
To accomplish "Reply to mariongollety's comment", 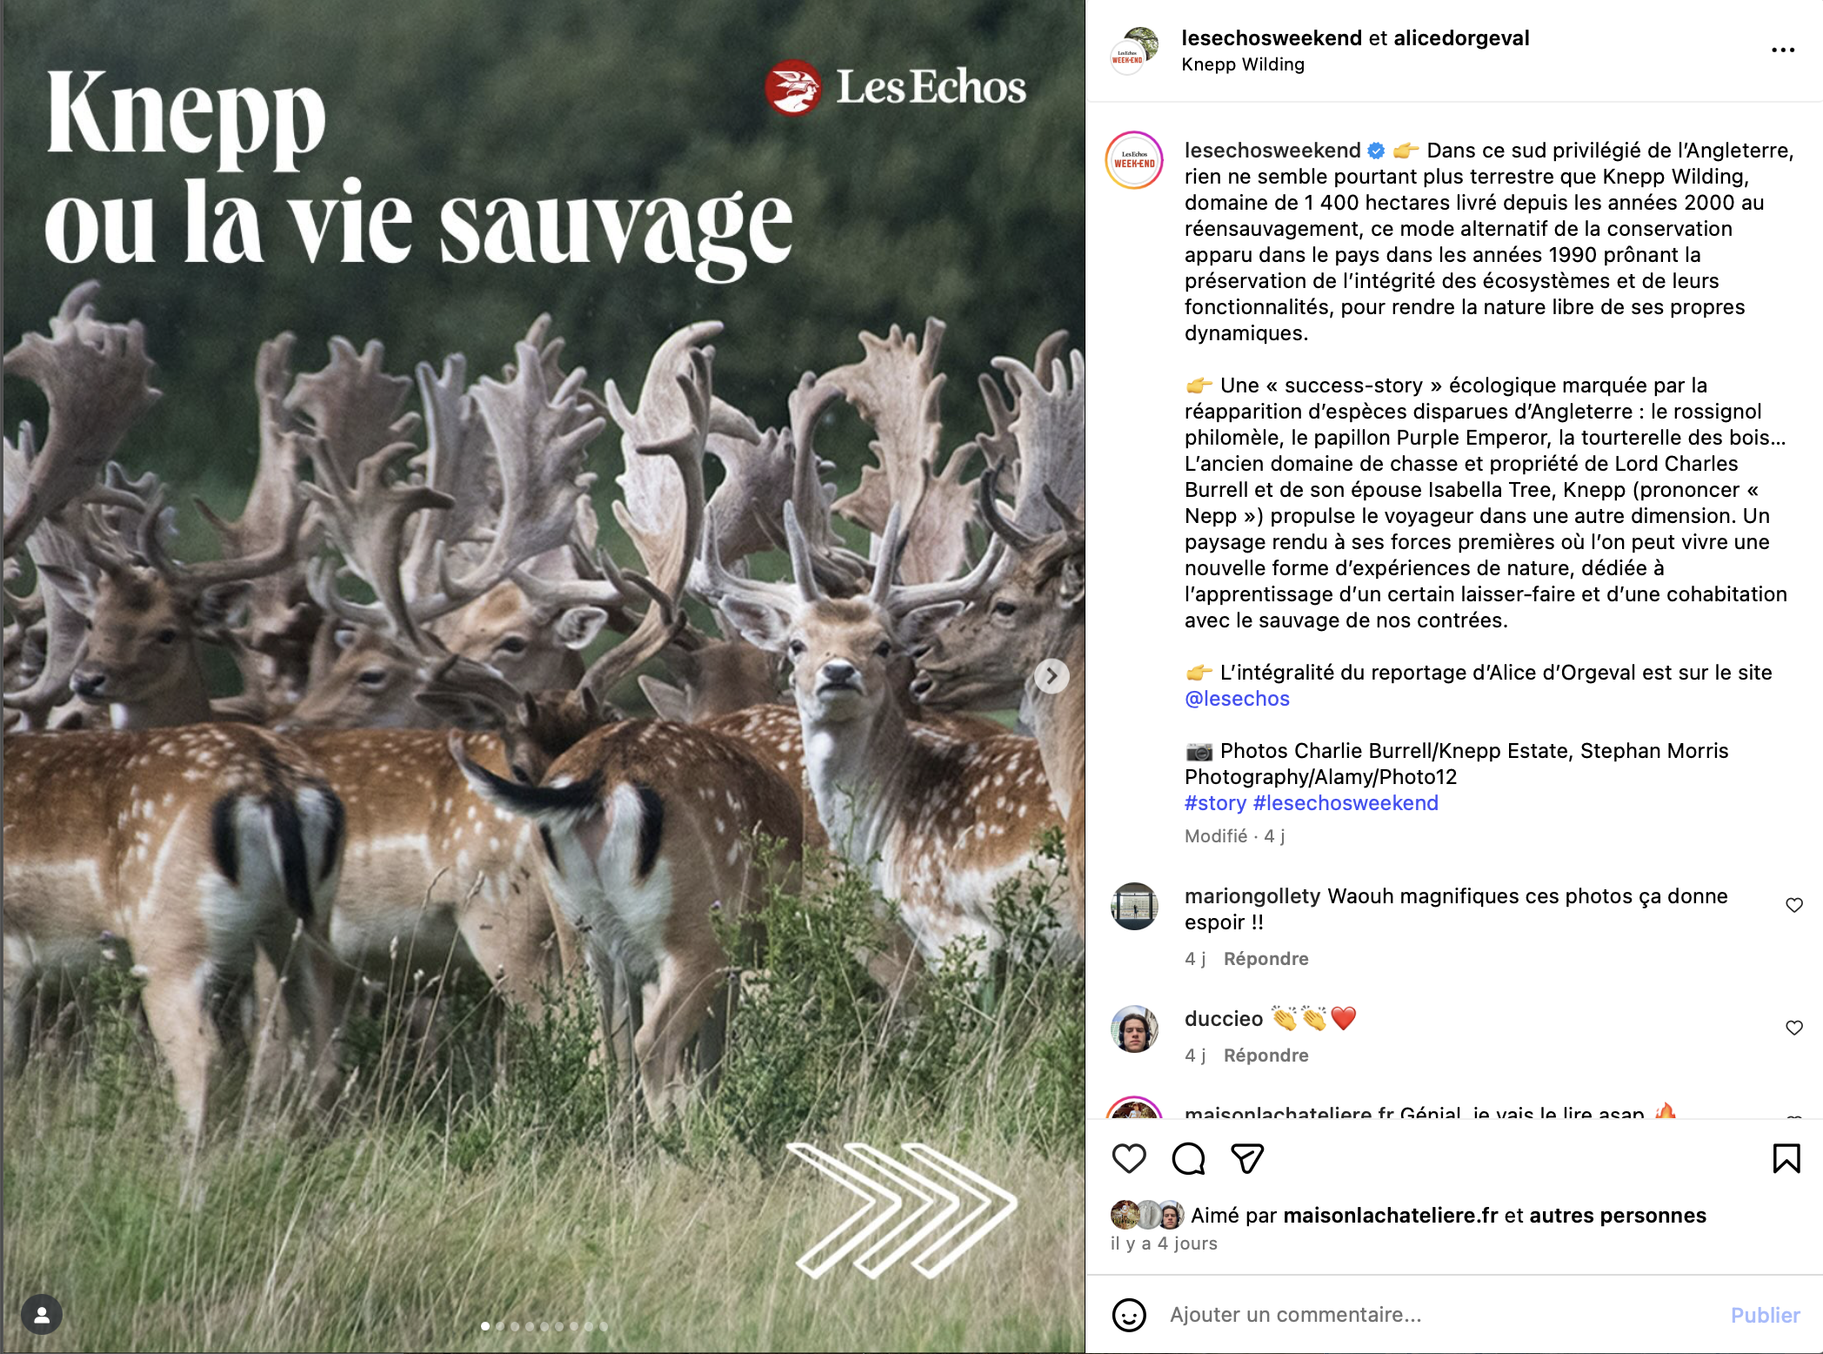I will coord(1265,959).
